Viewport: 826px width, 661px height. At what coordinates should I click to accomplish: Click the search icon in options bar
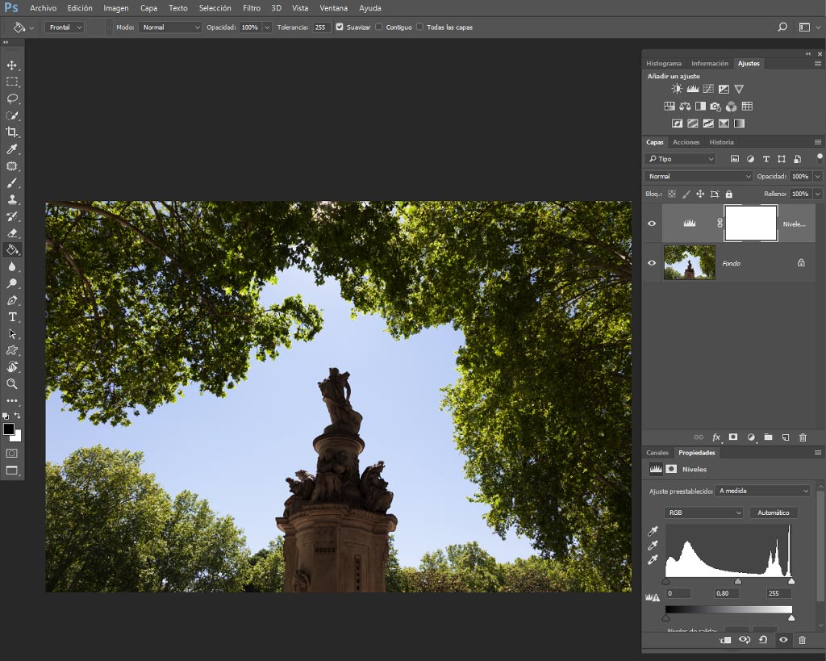click(x=782, y=27)
